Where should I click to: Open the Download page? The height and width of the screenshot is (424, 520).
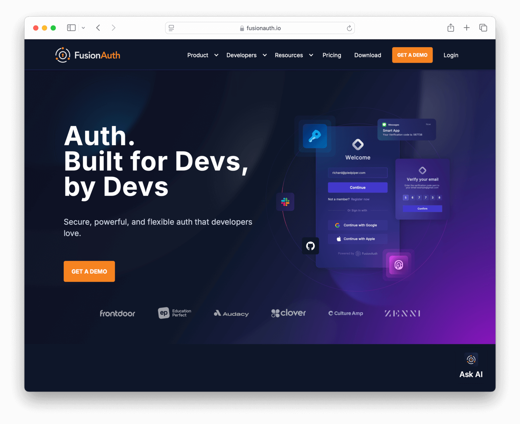(x=368, y=55)
